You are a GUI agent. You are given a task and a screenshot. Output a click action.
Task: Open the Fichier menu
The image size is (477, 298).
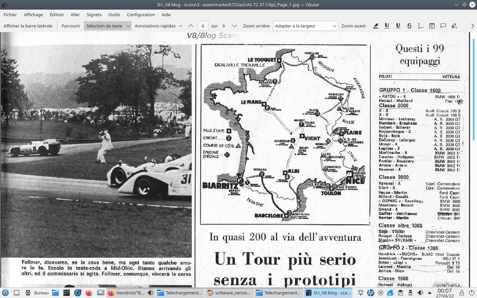coord(10,15)
